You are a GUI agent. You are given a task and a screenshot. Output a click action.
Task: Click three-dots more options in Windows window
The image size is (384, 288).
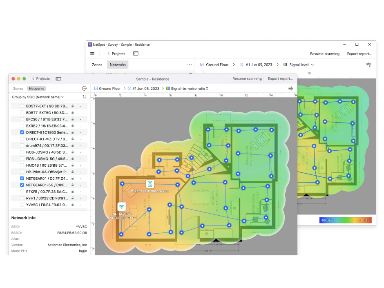click(x=190, y=65)
